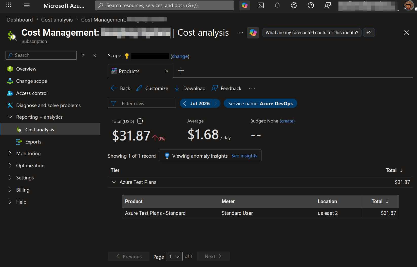Image resolution: width=417 pixels, height=267 pixels.
Task: Toggle expand/collapse all sidebar groups
Action: (83, 55)
